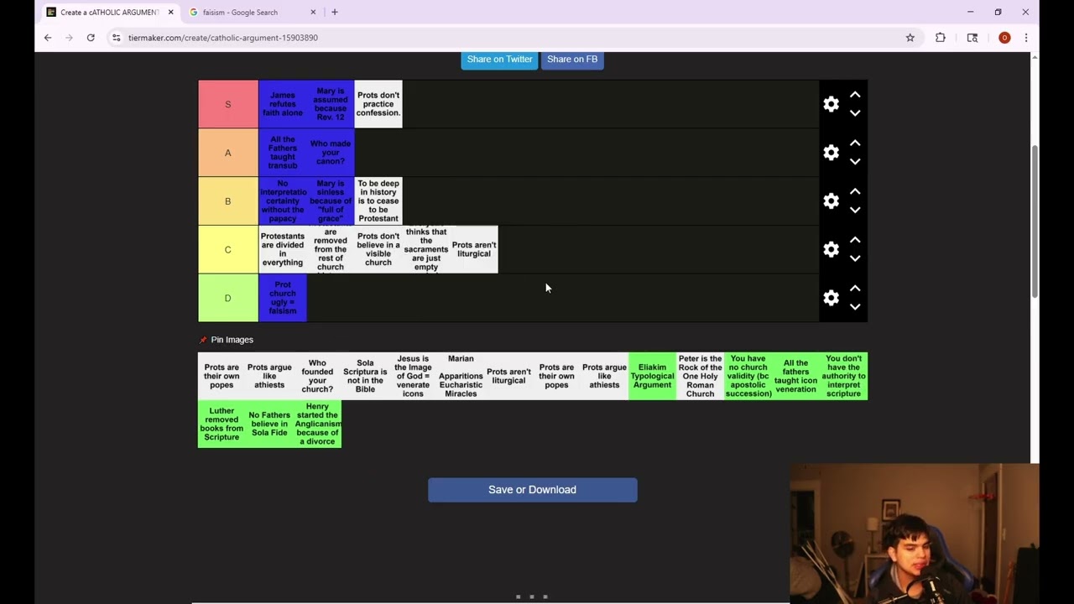Click the Pin Images label
The image size is (1074, 604).
click(232, 340)
